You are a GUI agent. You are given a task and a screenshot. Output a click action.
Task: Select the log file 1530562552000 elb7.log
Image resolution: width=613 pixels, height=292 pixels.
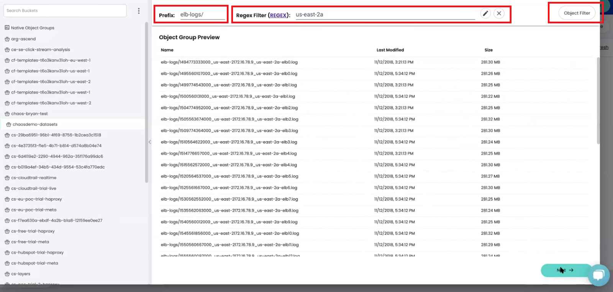[x=229, y=200]
